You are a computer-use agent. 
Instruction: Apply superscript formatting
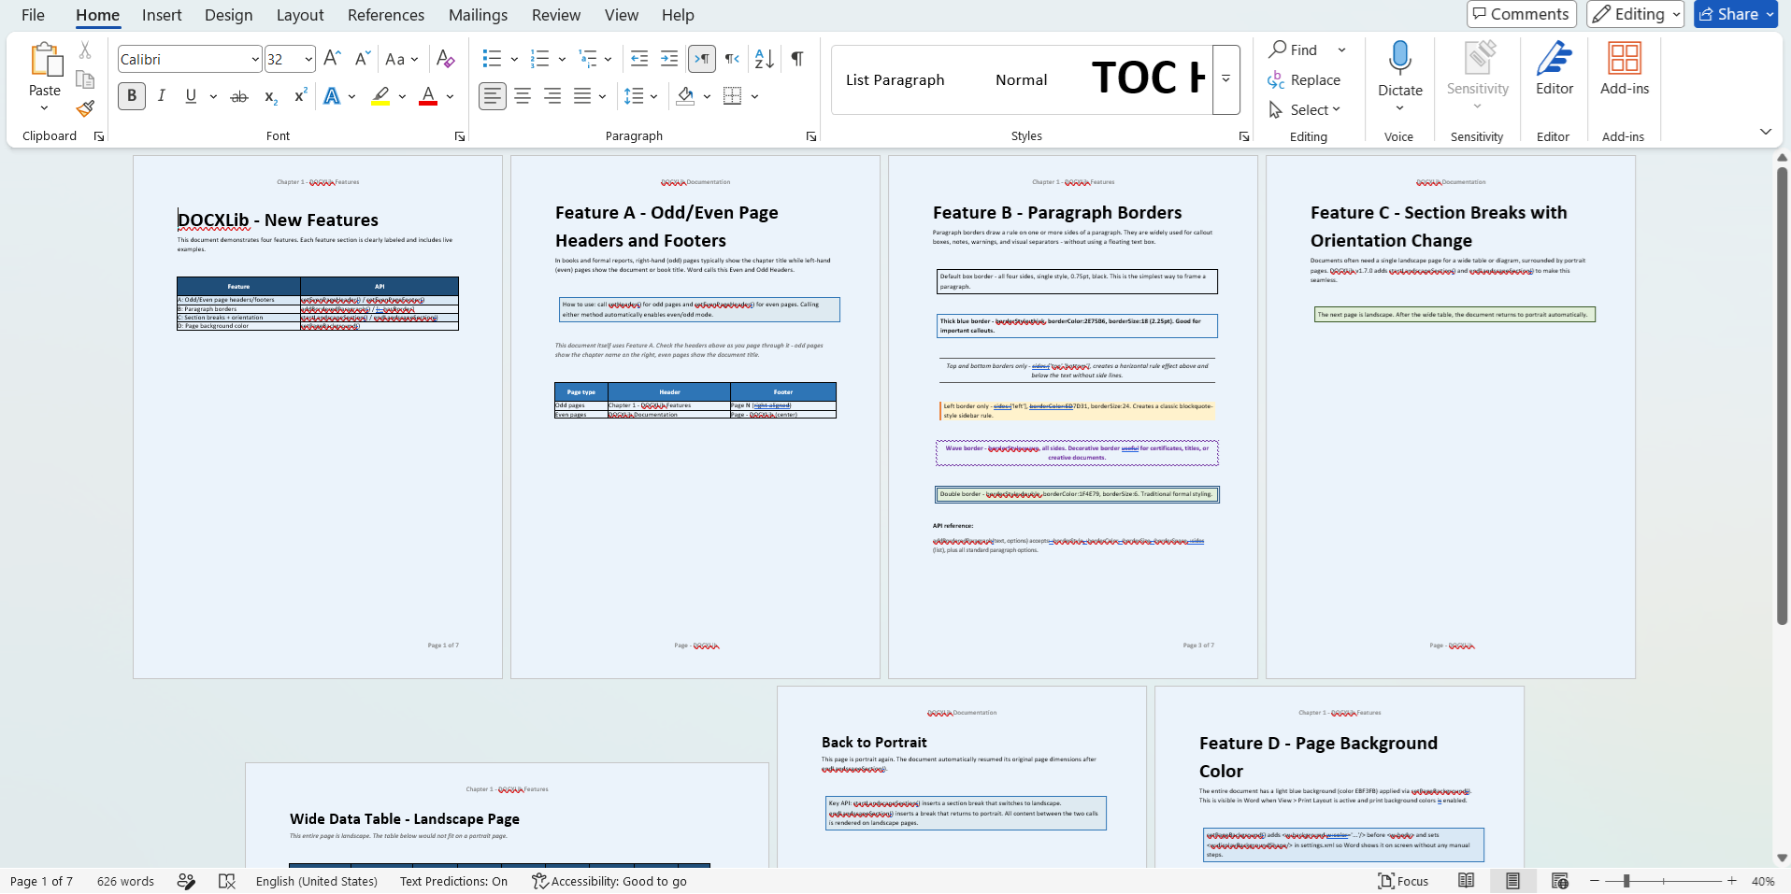click(x=301, y=96)
